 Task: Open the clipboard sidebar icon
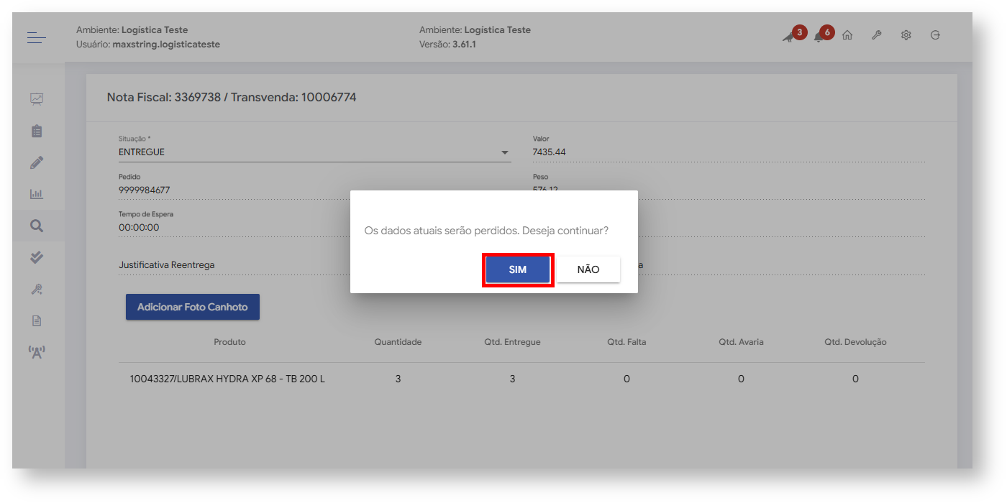[x=37, y=131]
